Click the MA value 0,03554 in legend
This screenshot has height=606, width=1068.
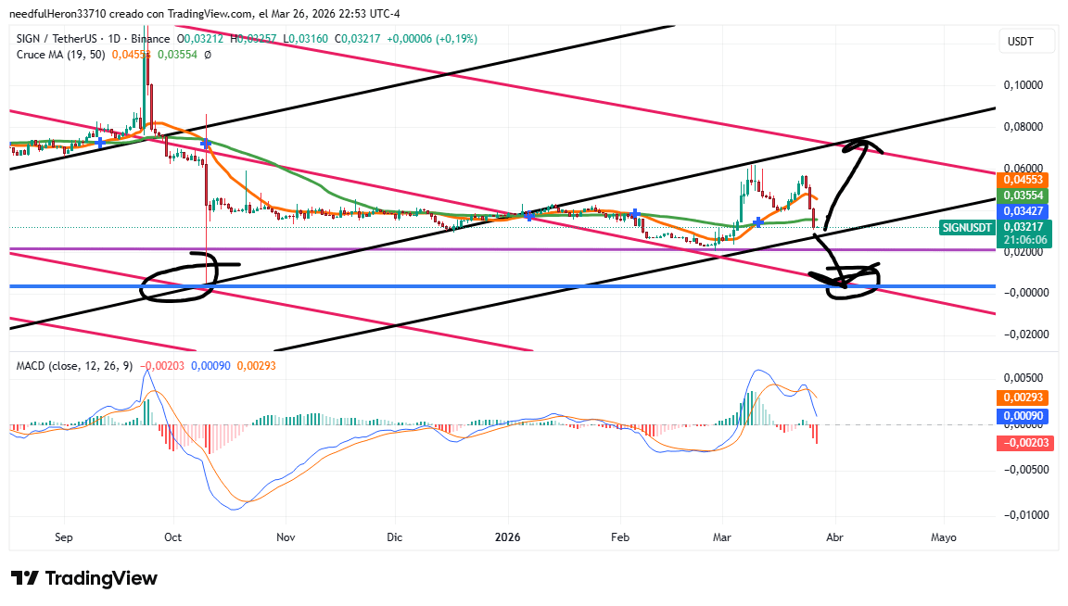177,55
